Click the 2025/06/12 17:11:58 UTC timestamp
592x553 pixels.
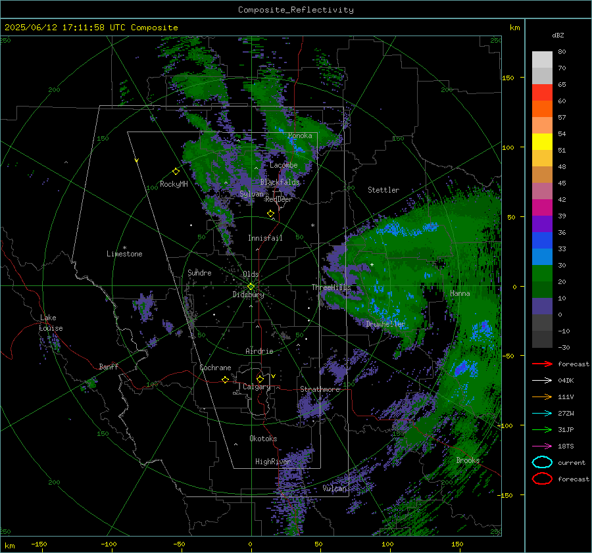click(x=66, y=28)
